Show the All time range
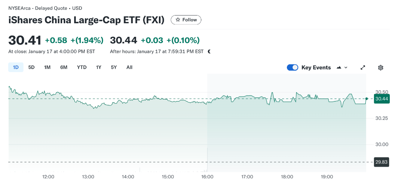This screenshot has width=398, height=188. (x=129, y=67)
